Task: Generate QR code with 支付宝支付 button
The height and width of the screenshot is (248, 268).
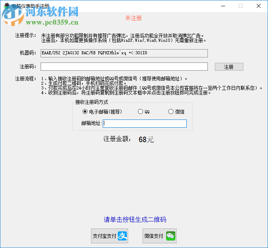Action: point(109,236)
